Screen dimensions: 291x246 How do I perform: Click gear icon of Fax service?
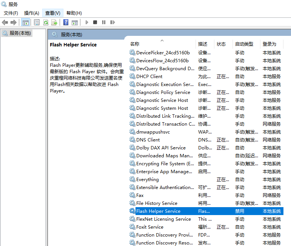point(132,195)
